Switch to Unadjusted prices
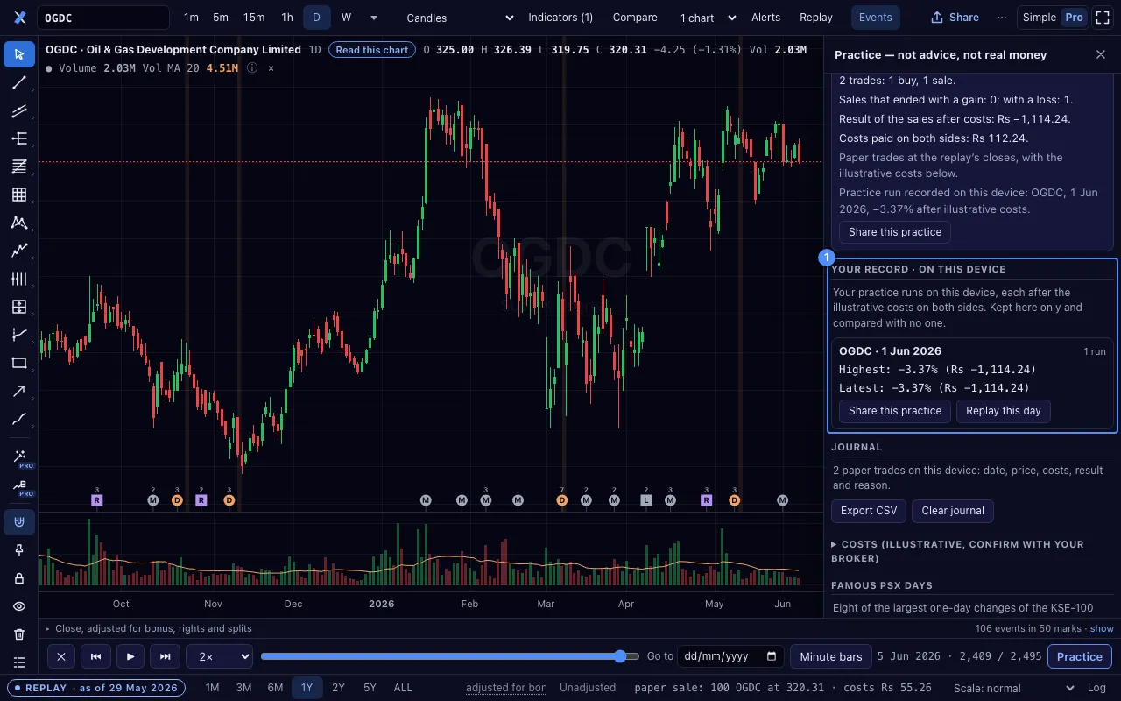This screenshot has width=1121, height=701. [x=588, y=688]
